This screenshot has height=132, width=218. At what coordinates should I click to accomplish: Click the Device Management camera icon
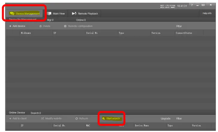(12, 13)
